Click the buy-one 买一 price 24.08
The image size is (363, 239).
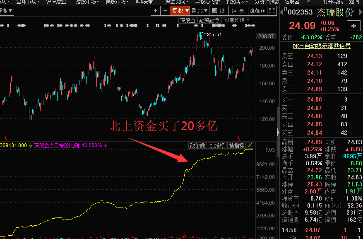pyautogui.click(x=315, y=99)
